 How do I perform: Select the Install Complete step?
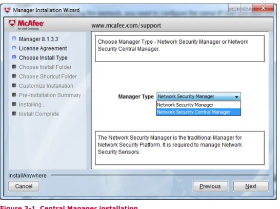39,114
